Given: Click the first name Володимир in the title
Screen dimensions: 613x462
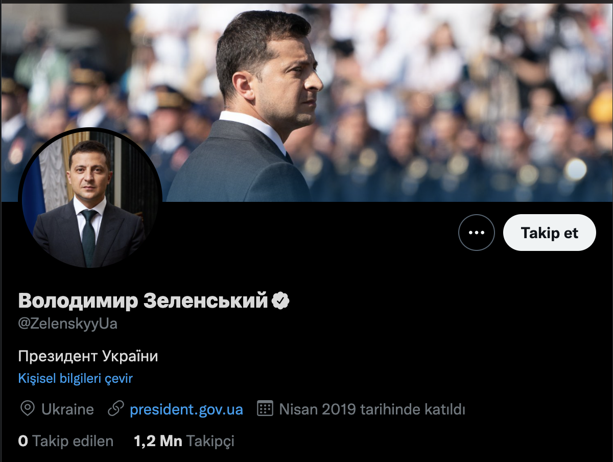Looking at the screenshot, I should click(x=78, y=301).
